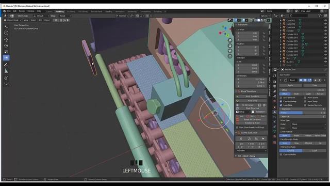Adjust the bevel Profile slider
Screen dimensions: 330x186
303,113
